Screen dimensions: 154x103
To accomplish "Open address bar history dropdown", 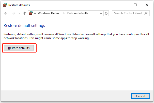I will (x=101, y=13).
